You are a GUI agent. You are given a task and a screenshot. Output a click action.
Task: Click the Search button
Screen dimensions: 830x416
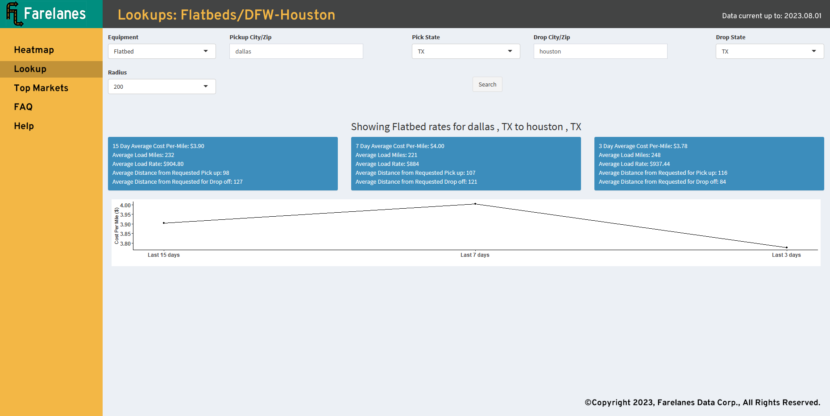487,84
